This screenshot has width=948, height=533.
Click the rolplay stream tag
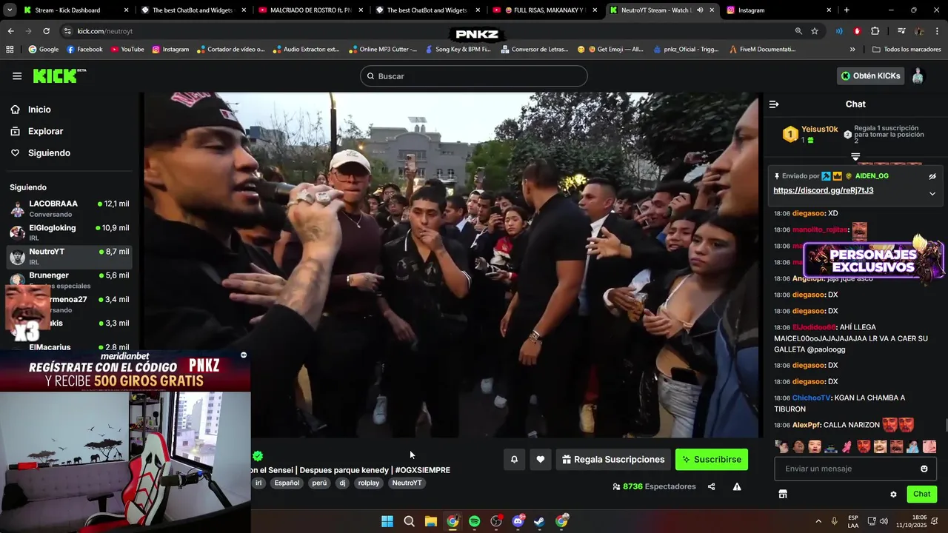368,483
